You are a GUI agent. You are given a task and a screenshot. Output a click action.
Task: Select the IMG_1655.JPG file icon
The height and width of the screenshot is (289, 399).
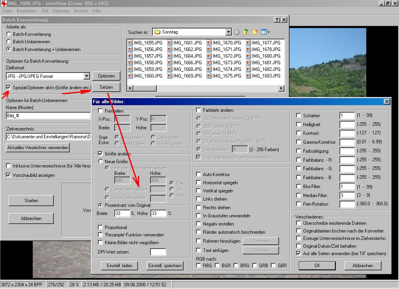coord(131,43)
